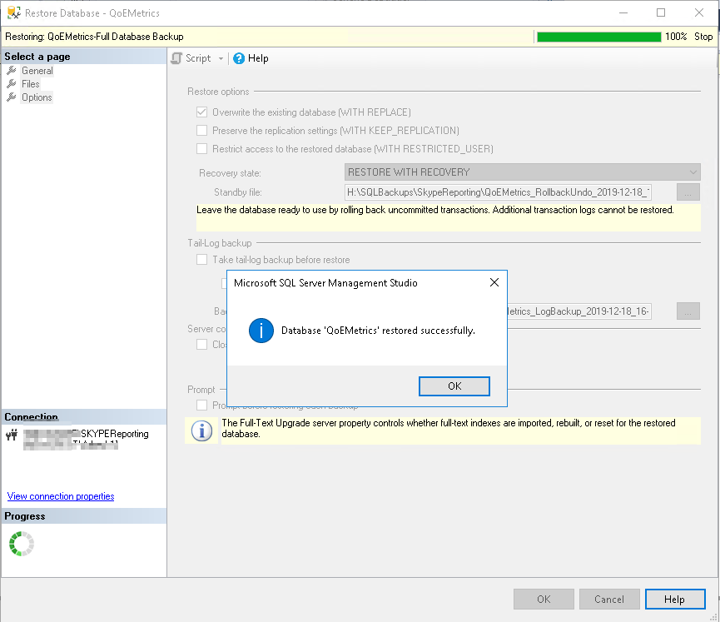Click the 100% progress label

tap(676, 37)
